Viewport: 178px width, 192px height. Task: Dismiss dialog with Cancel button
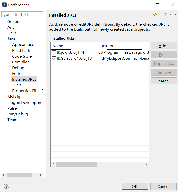(x=163, y=186)
